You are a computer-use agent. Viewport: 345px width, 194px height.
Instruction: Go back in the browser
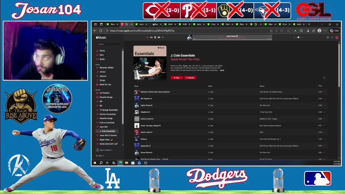(95, 31)
